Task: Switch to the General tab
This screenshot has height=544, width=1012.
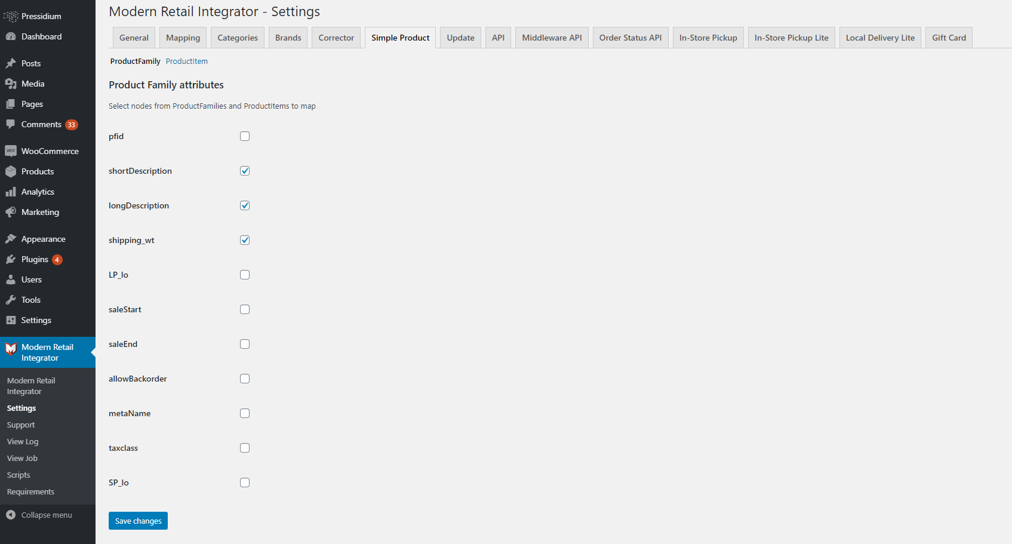Action: point(134,38)
